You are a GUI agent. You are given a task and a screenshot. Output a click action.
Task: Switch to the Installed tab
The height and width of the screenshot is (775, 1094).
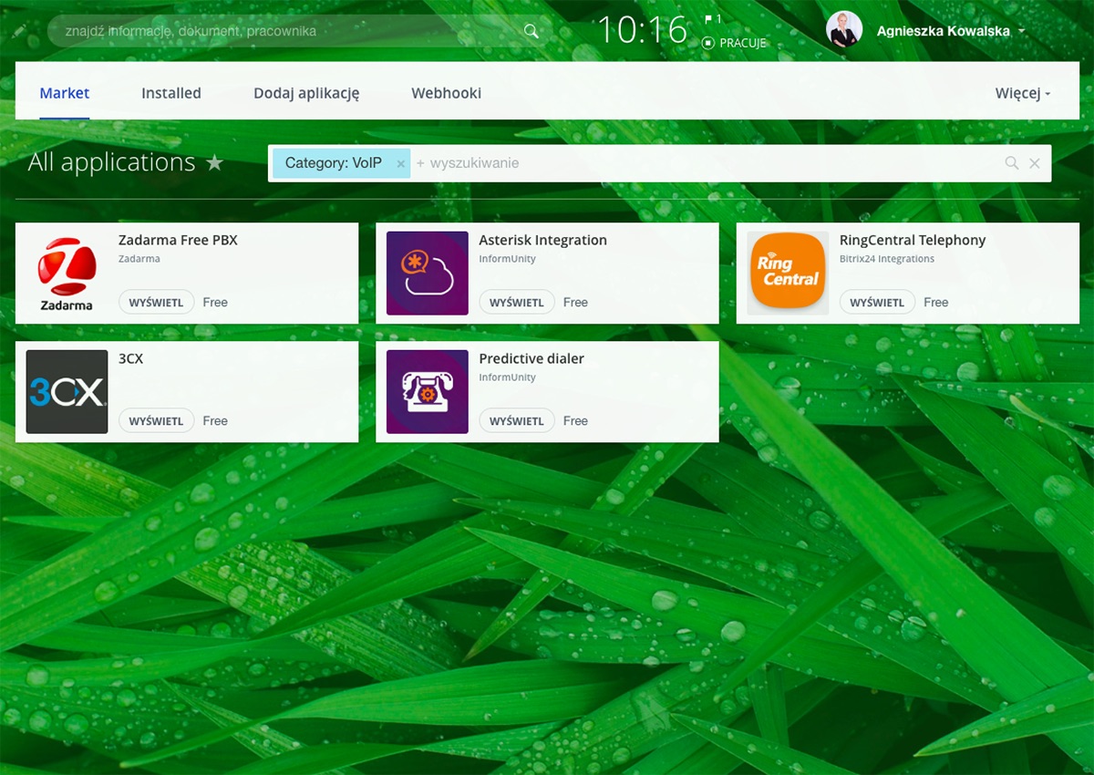(x=171, y=93)
